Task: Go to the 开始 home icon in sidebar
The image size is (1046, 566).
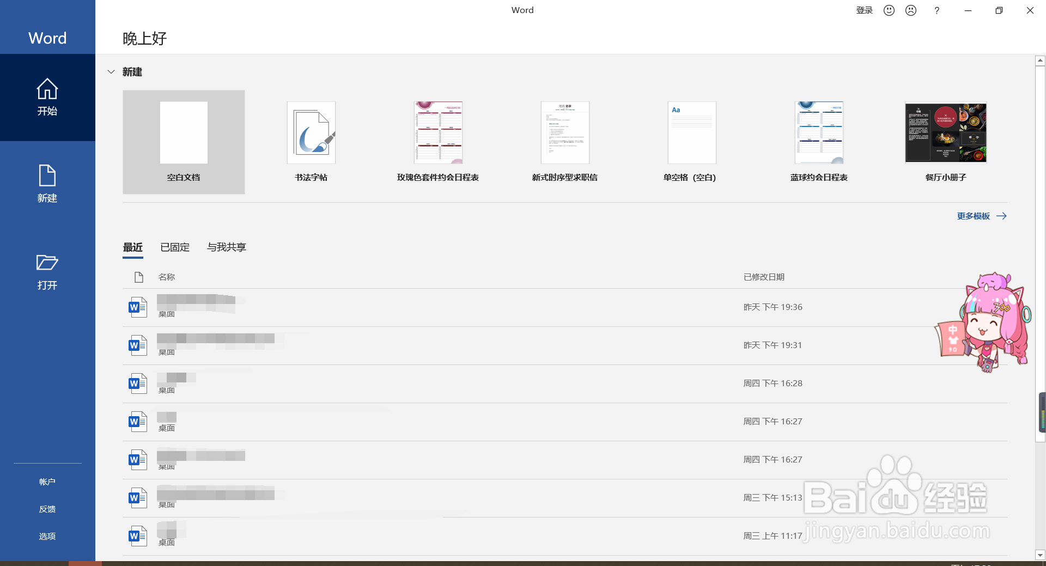Action: [x=47, y=97]
